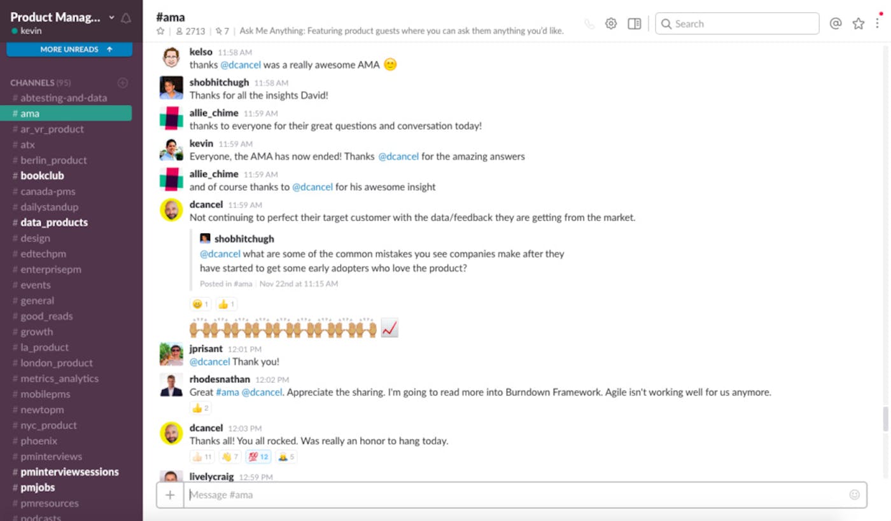The image size is (891, 521).
Task: Open channel settings with the gear icon
Action: 610,23
